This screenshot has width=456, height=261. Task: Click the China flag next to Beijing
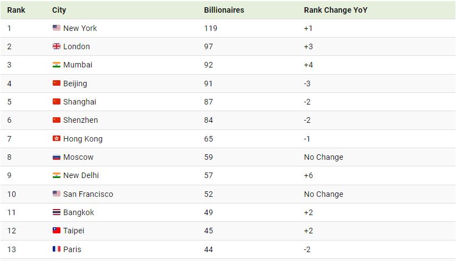point(56,83)
